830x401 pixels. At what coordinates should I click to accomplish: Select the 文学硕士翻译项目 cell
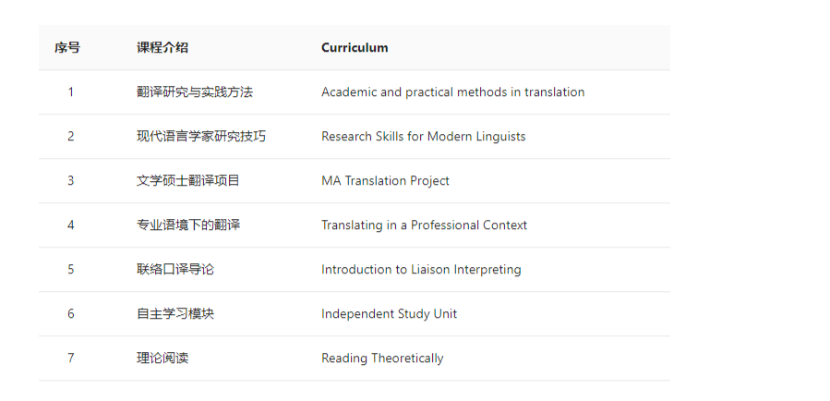(x=188, y=181)
